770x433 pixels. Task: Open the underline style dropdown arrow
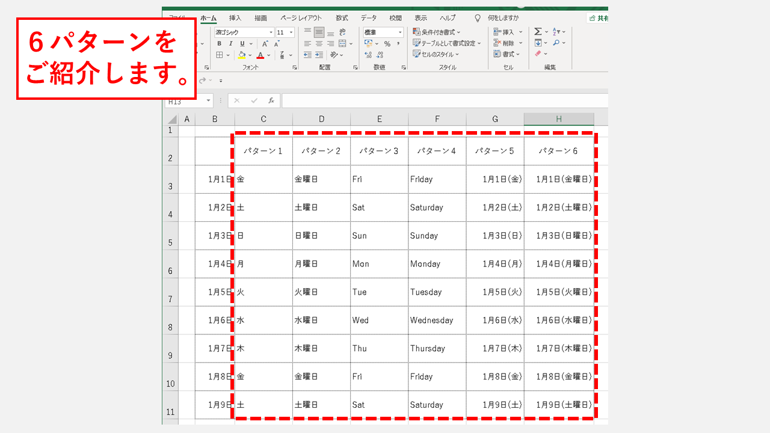(x=250, y=43)
